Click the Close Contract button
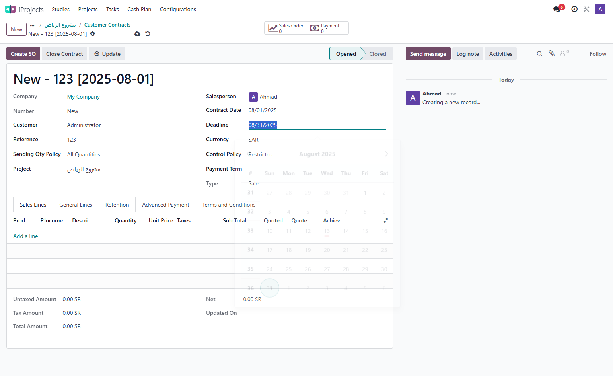This screenshot has height=376, width=613. coord(64,54)
